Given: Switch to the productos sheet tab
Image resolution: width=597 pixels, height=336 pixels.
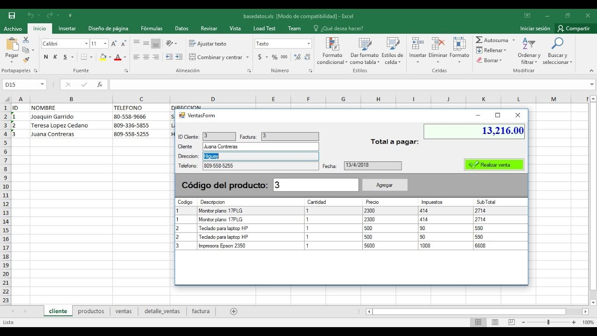Looking at the screenshot, I should point(91,311).
